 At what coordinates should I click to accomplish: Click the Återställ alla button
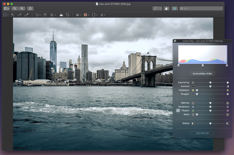tap(202, 133)
